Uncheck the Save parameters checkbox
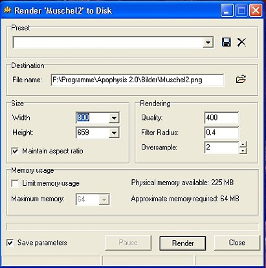The width and height of the screenshot is (266, 268). pyautogui.click(x=10, y=243)
